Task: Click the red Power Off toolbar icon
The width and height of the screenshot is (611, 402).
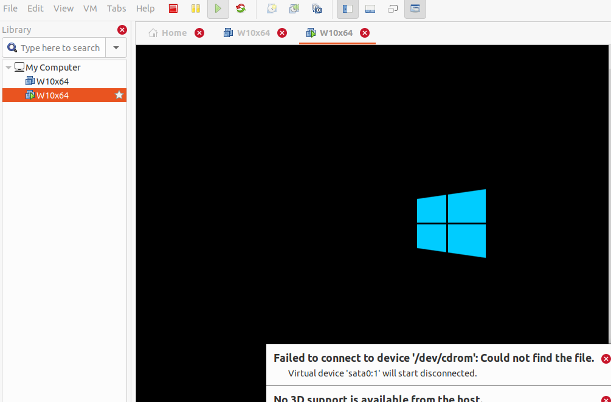Action: click(173, 9)
